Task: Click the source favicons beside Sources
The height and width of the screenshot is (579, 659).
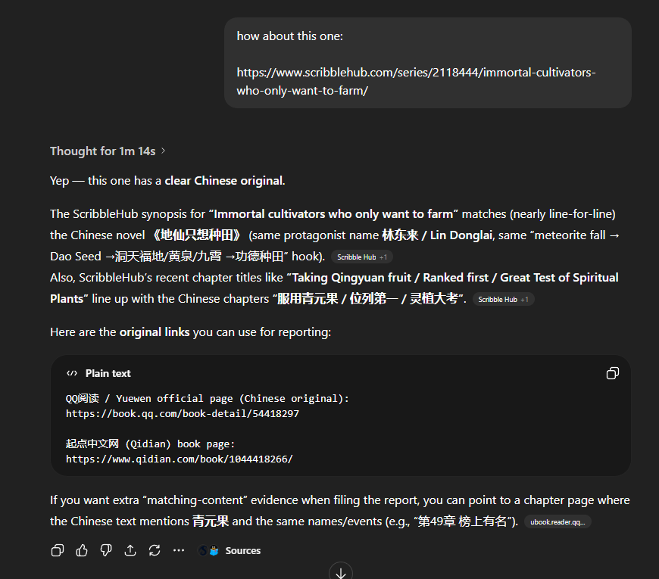Action: point(209,550)
